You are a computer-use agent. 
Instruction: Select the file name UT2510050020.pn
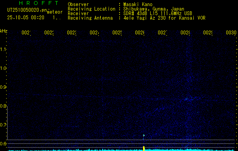point(27,10)
